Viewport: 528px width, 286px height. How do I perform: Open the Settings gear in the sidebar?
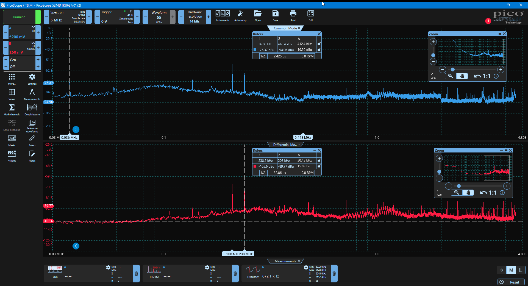(32, 79)
